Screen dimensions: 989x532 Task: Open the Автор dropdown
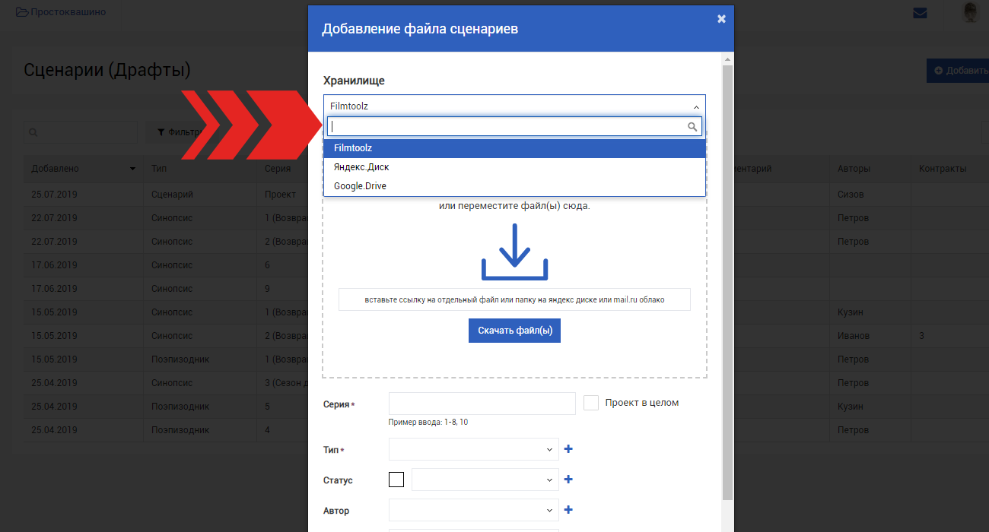[473, 510]
